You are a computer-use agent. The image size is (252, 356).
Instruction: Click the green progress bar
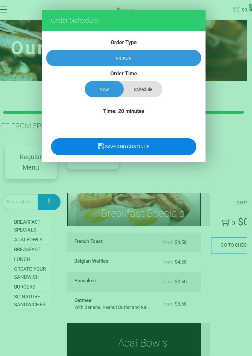[124, 112]
